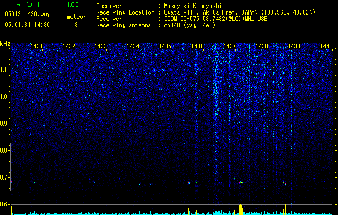
Task: Click the 1439 time marker
Action: (x=294, y=46)
